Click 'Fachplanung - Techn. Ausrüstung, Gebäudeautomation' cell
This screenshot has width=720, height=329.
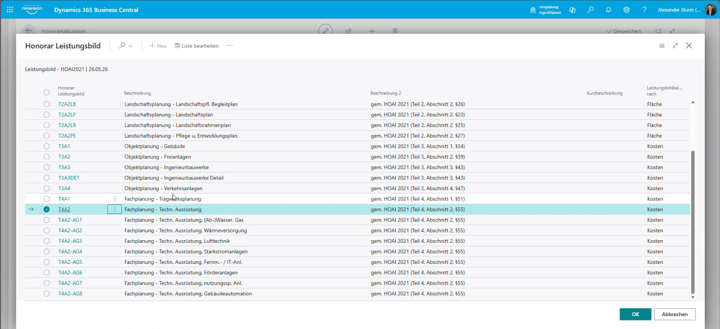(x=188, y=294)
